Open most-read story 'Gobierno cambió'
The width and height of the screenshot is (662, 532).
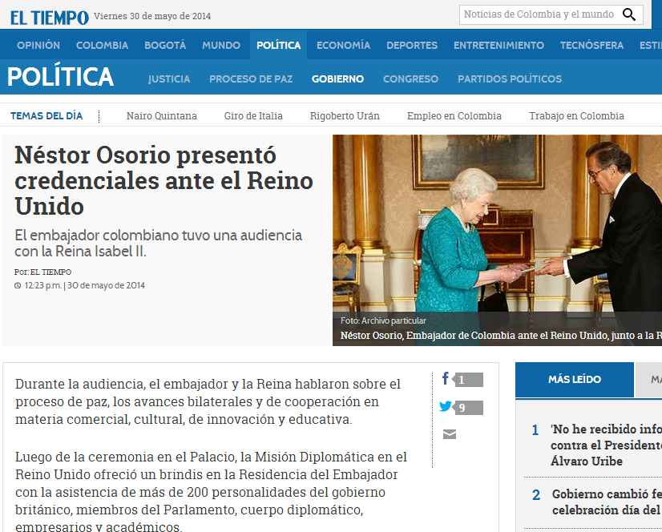(607, 502)
